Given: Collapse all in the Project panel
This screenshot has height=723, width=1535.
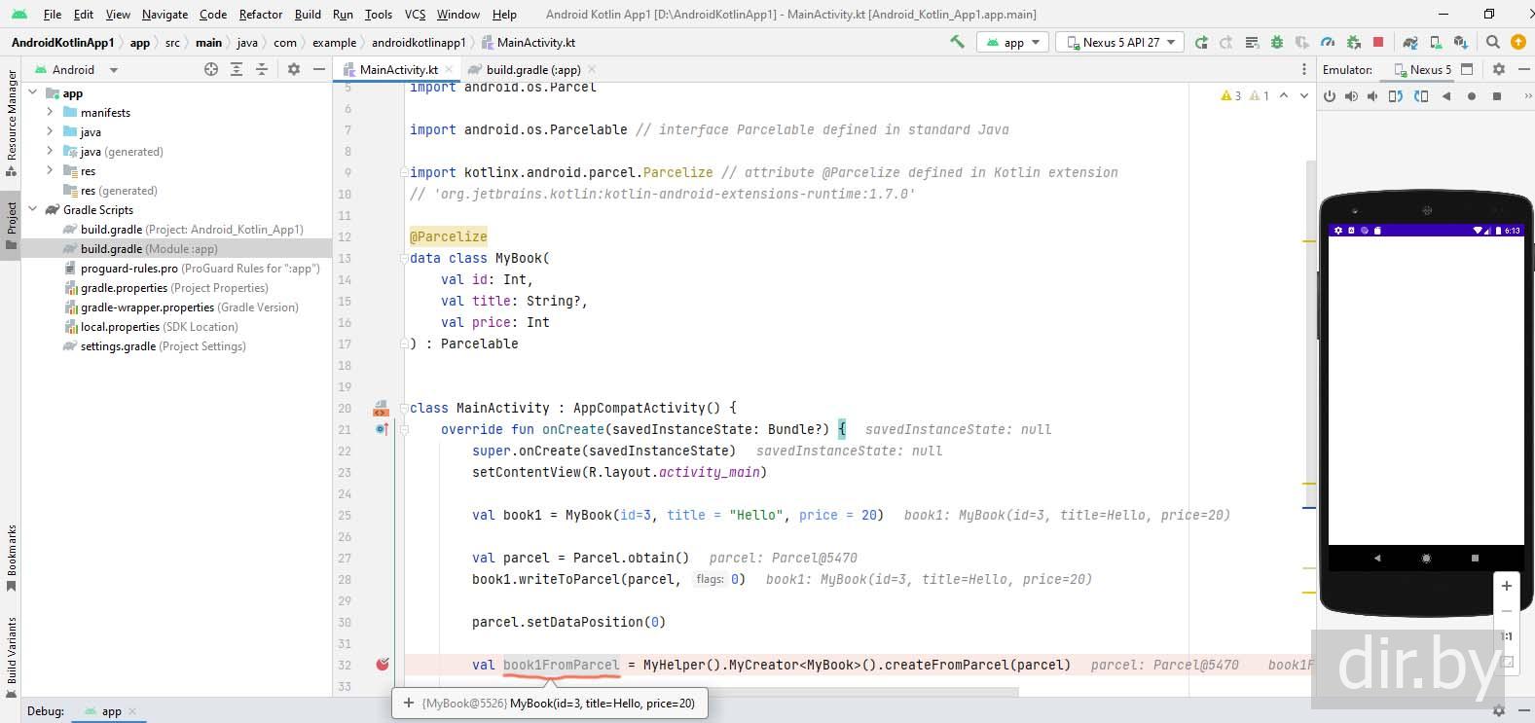Looking at the screenshot, I should [x=261, y=69].
